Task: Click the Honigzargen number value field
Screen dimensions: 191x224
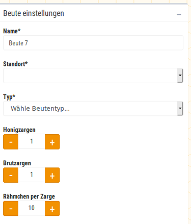Action: 32,141
